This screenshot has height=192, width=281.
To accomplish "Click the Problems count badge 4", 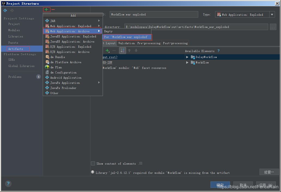I will coord(38,77).
